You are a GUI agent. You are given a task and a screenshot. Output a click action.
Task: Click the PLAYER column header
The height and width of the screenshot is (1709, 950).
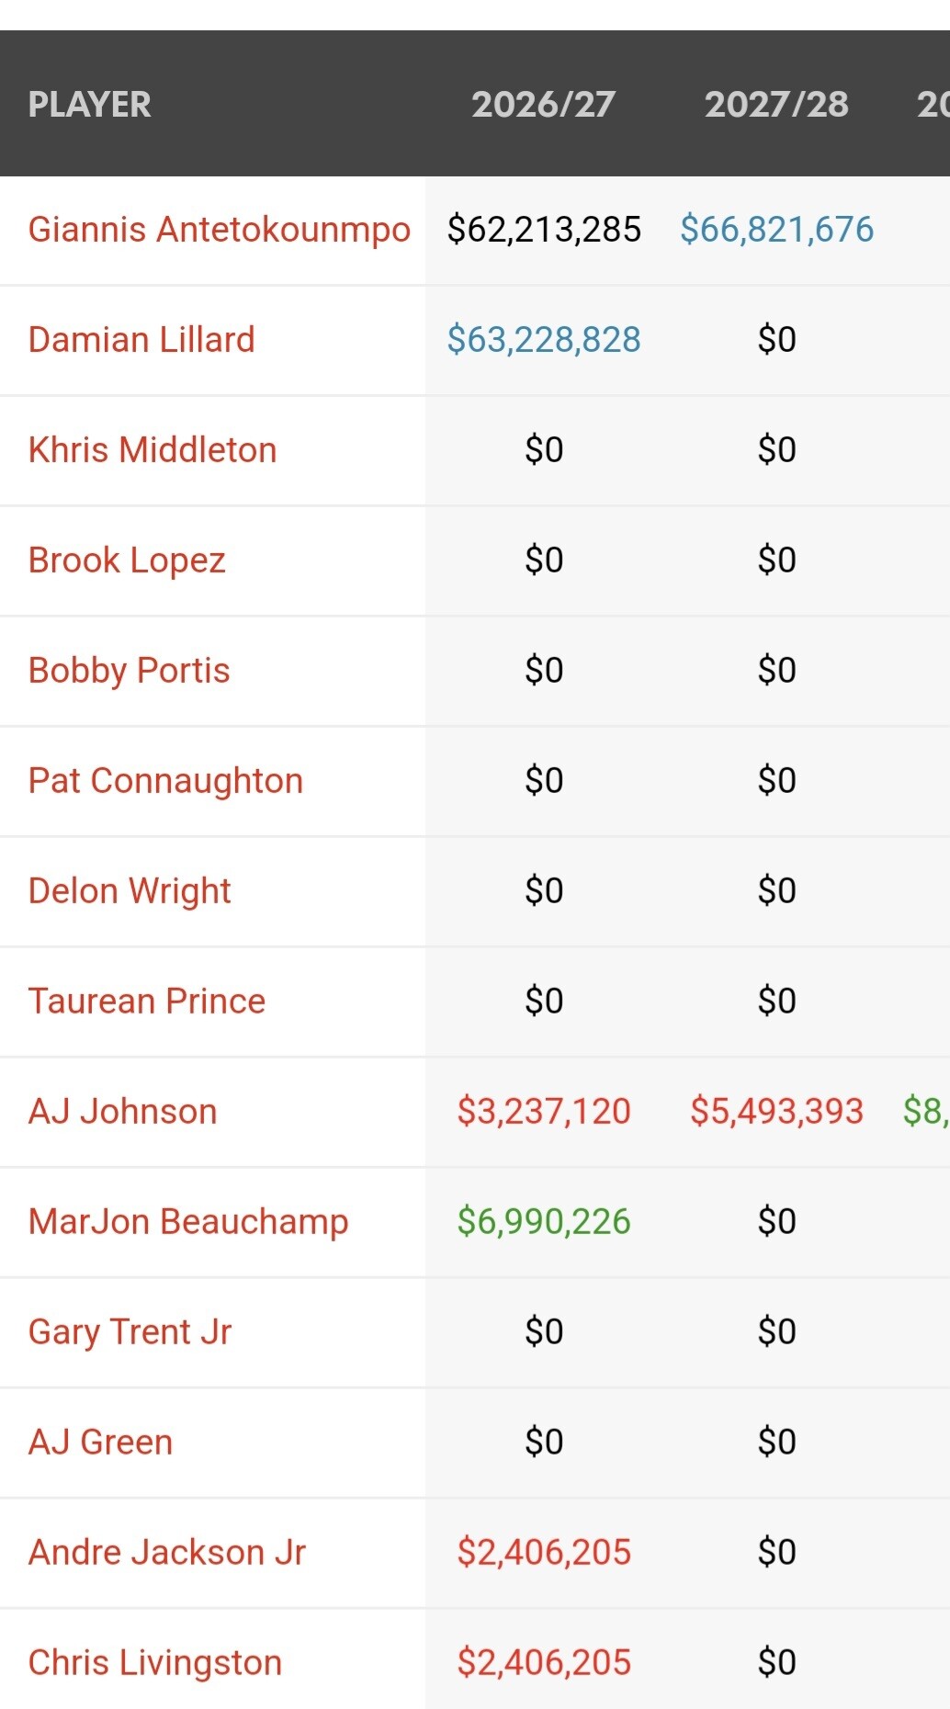click(89, 104)
